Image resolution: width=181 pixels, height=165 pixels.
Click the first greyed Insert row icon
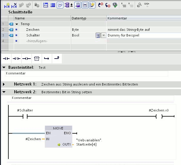(21, 5)
